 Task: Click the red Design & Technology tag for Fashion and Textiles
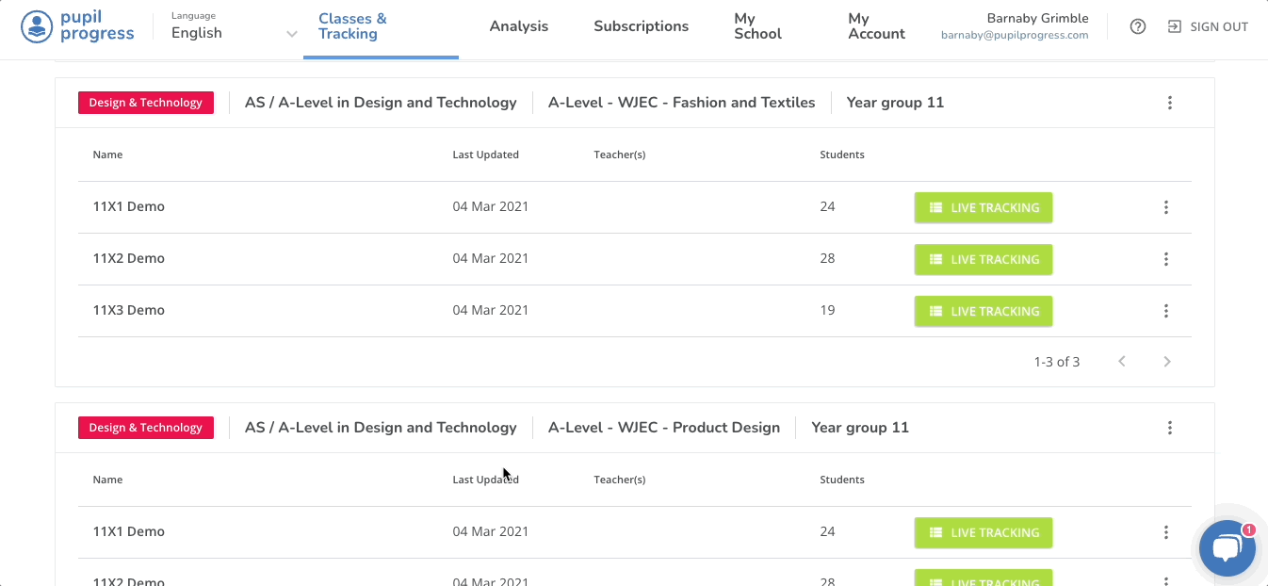[146, 103]
